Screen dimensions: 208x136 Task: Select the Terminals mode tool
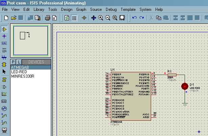[4, 80]
